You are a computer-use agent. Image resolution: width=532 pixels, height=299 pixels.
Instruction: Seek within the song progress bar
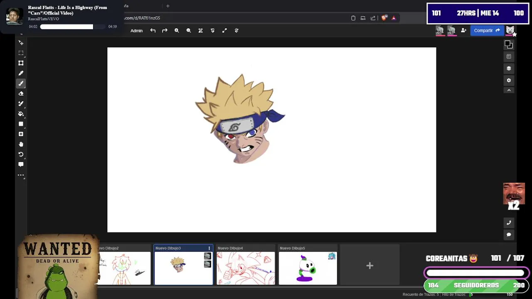click(x=72, y=27)
